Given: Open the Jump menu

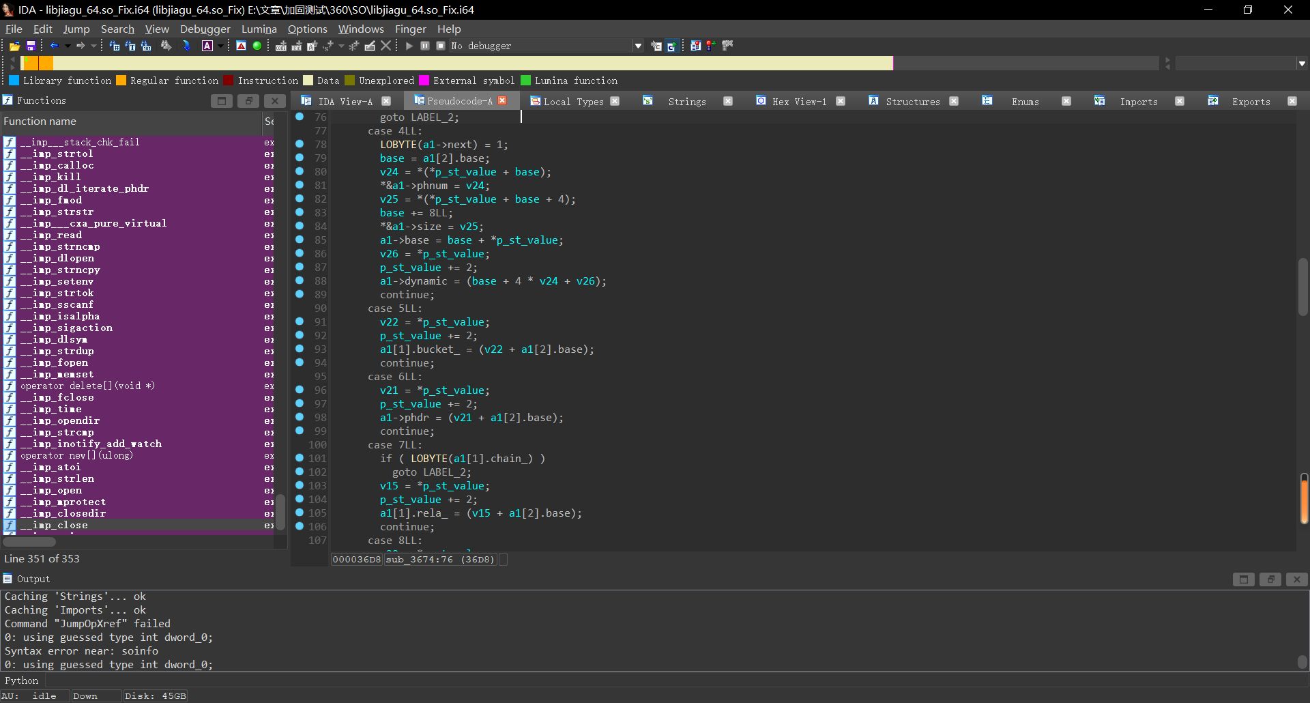Looking at the screenshot, I should [x=76, y=29].
